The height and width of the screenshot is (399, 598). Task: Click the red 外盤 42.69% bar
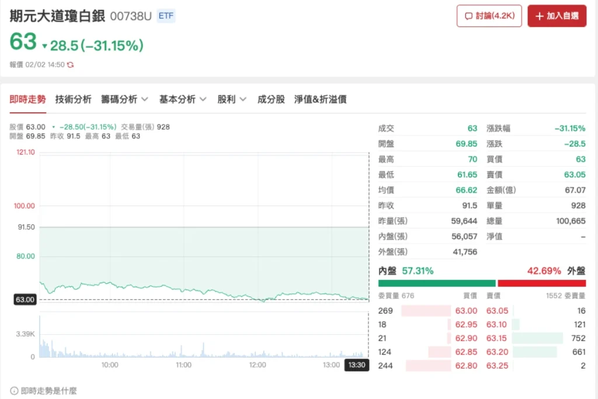(x=541, y=283)
